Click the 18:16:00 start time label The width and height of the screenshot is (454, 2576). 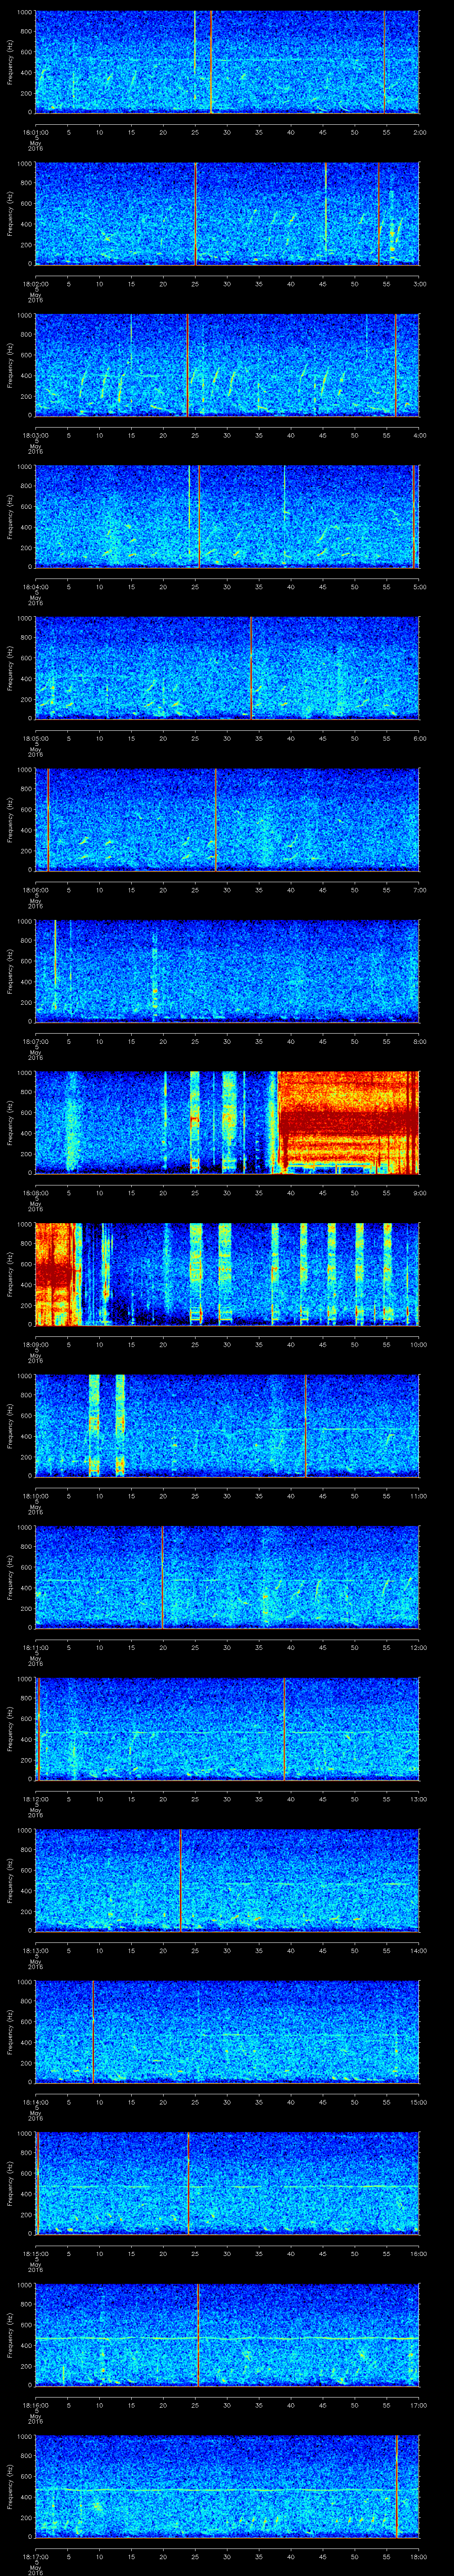point(35,2405)
